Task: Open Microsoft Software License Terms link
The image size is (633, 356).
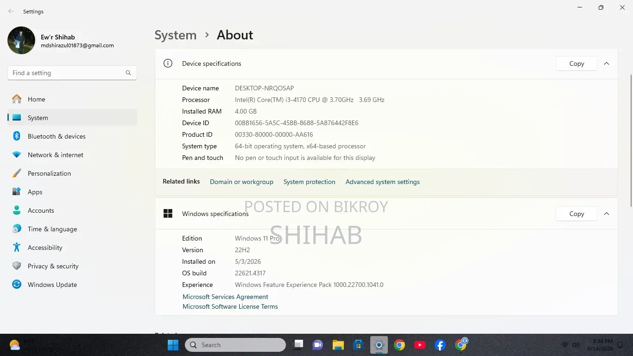Action: point(230,306)
